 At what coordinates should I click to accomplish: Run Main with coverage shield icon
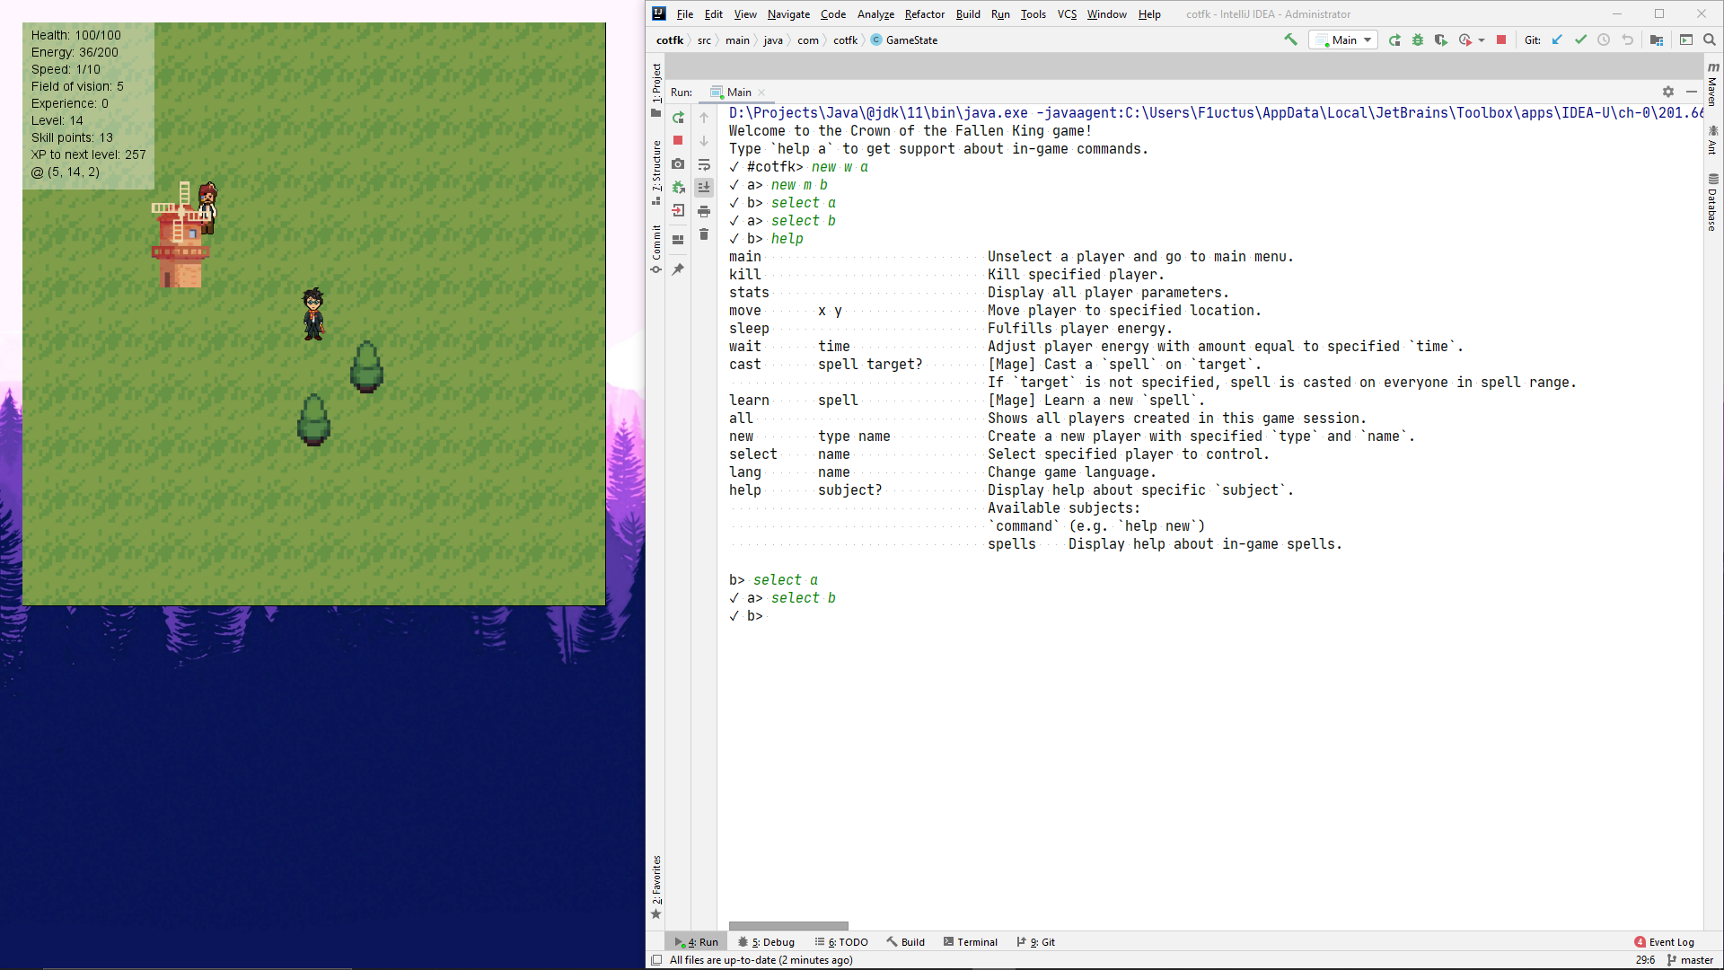pos(1441,40)
